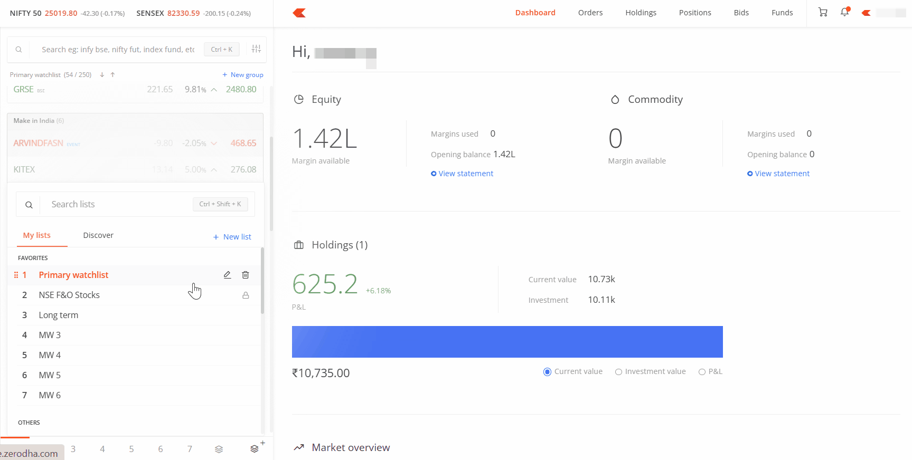Sort watchlist using the down arrow
Image resolution: width=912 pixels, height=460 pixels.
click(x=102, y=75)
